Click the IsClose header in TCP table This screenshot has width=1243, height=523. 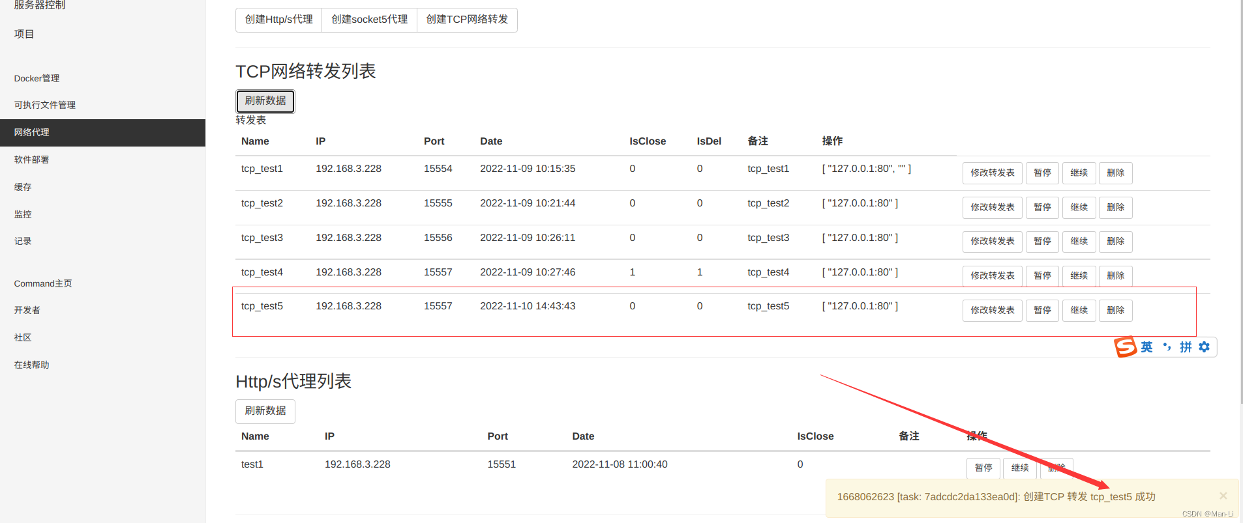[648, 141]
